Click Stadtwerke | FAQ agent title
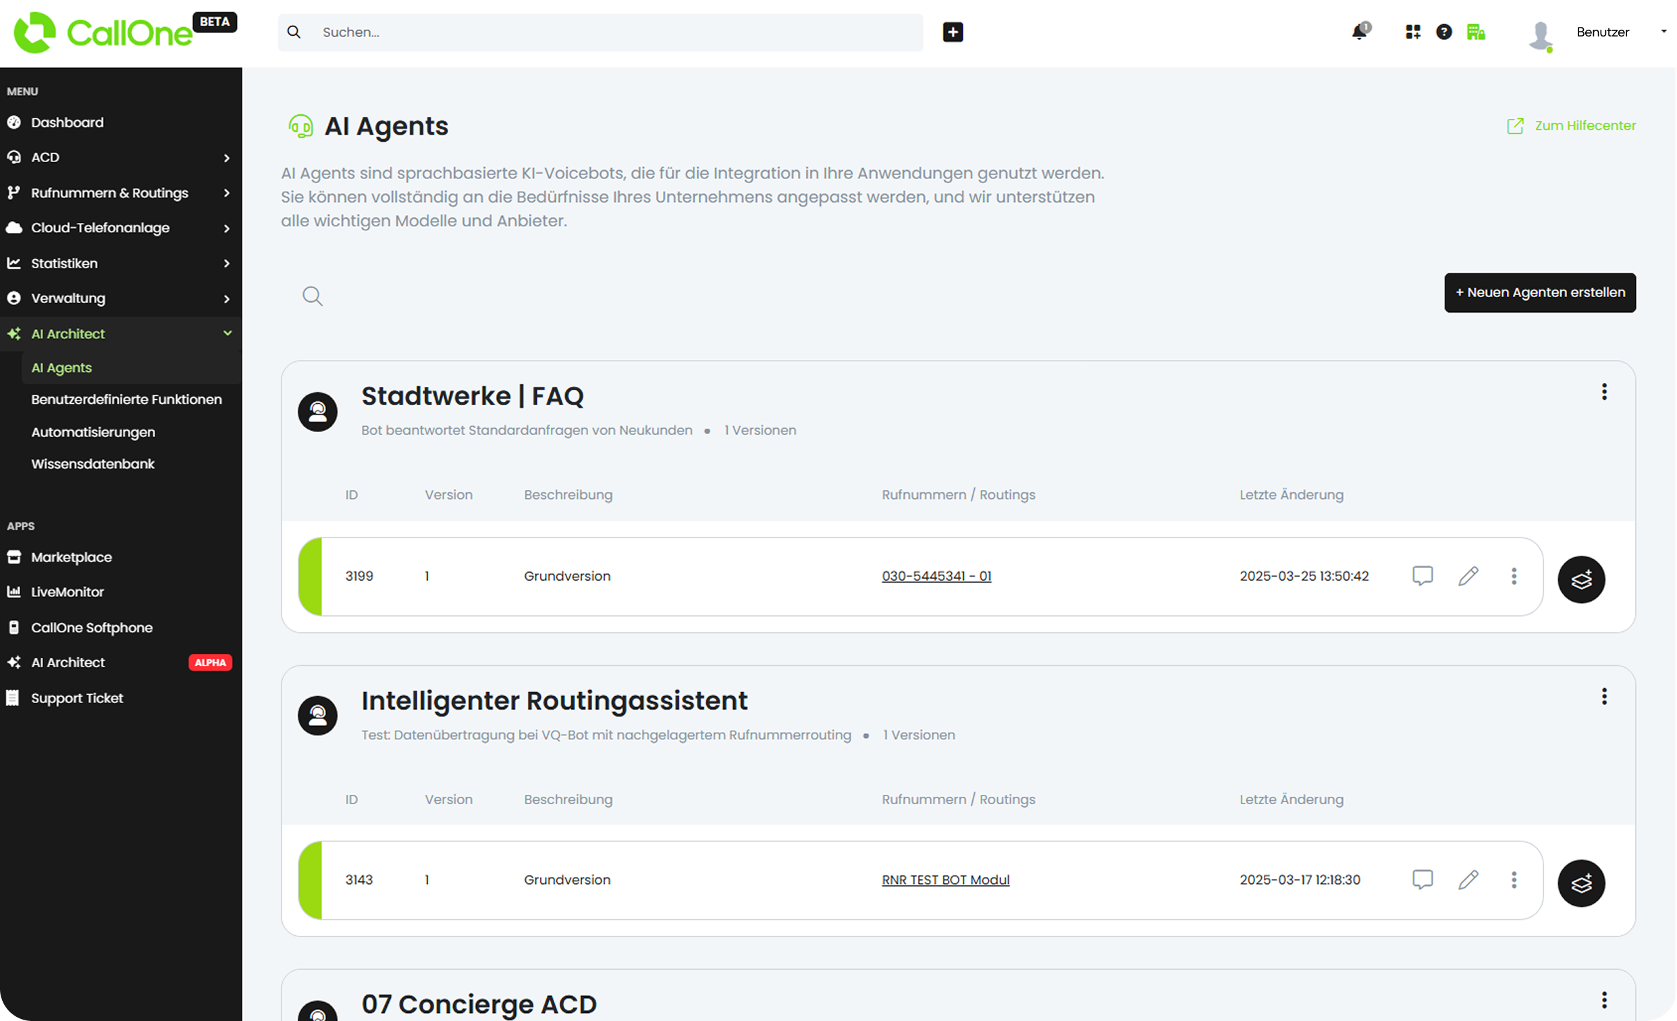 473,396
